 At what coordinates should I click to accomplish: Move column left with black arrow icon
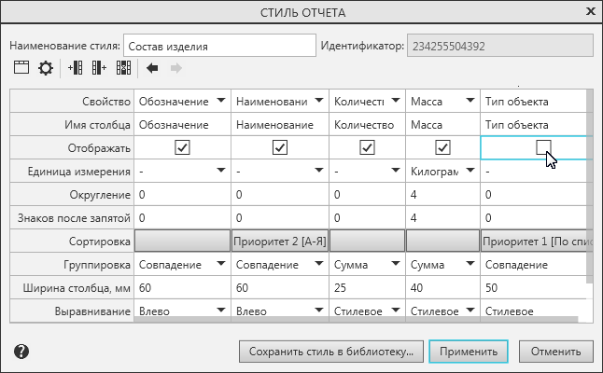coord(152,68)
